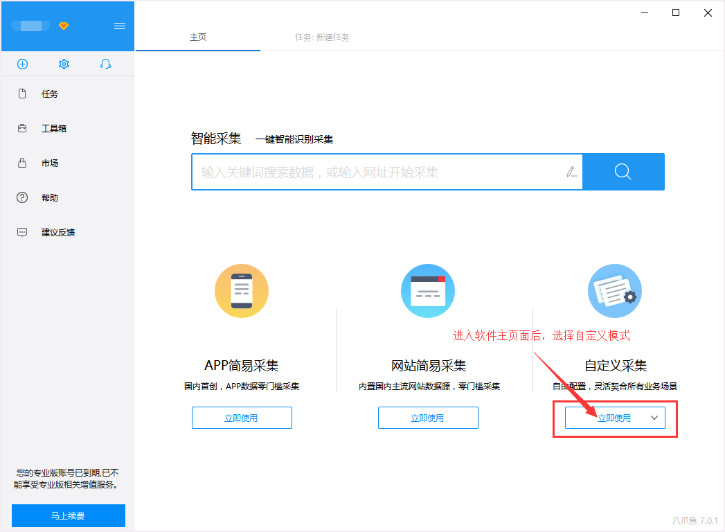725x532 pixels.
Task: Switch to the 主页 tab
Action: point(198,37)
